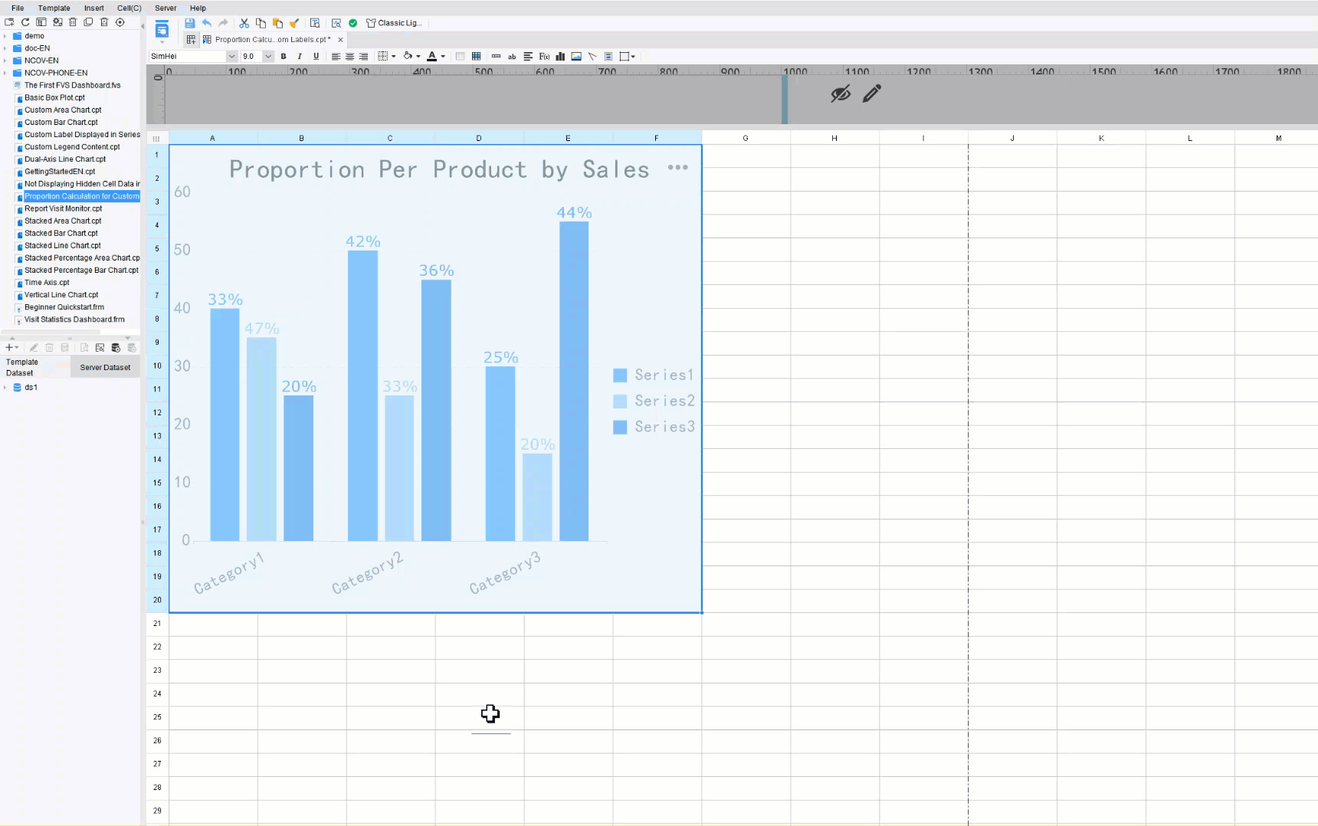Cut the selected cell content

tap(244, 23)
